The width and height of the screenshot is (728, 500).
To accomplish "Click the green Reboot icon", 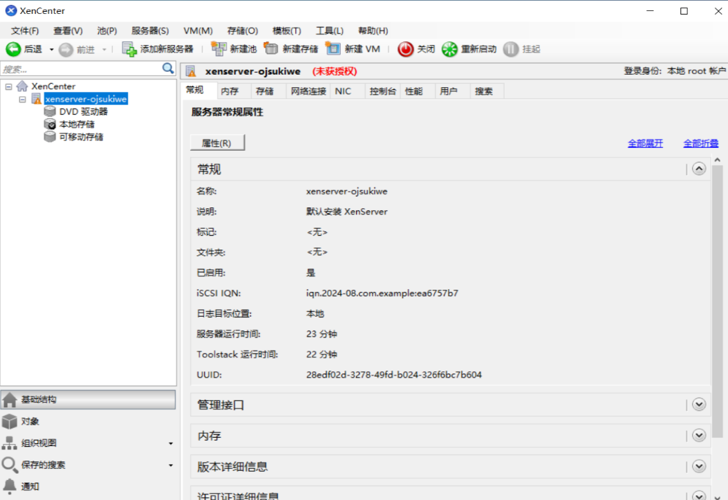I will pyautogui.click(x=449, y=49).
